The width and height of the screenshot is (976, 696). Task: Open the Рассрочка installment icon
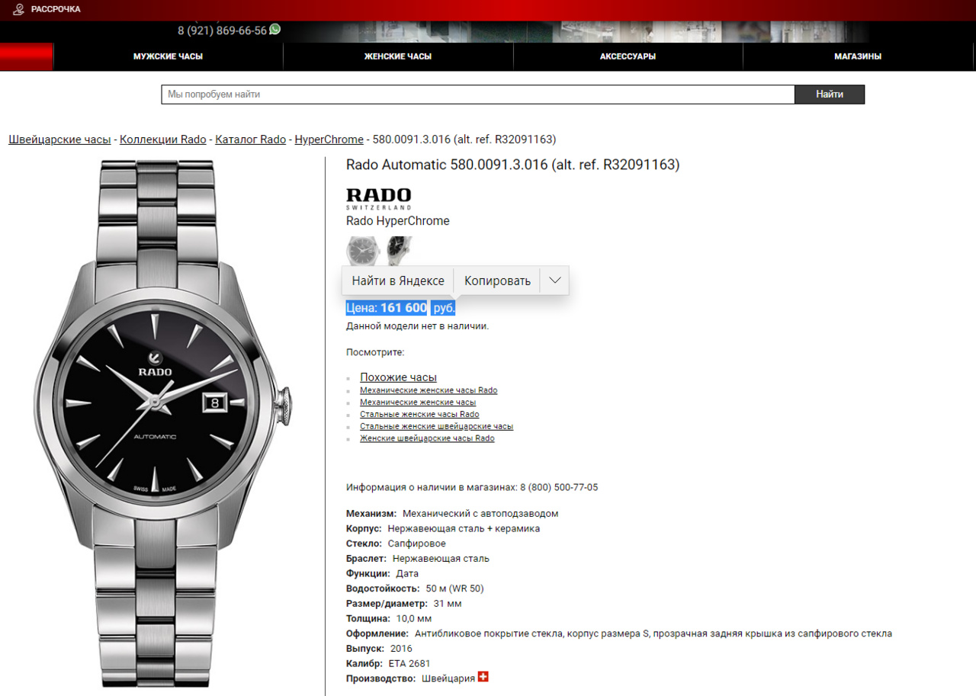click(x=18, y=9)
